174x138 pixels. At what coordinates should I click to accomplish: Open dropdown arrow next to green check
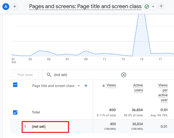[153, 6]
